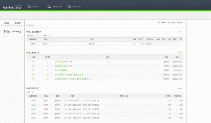Click the 최근포인트 5건 section heading
Viewport: 211px width, 123px height.
click(33, 88)
